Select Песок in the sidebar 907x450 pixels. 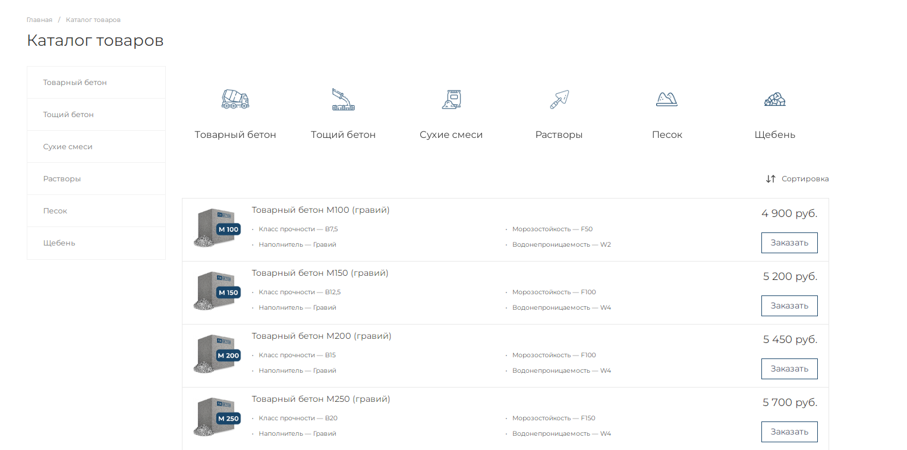96,211
